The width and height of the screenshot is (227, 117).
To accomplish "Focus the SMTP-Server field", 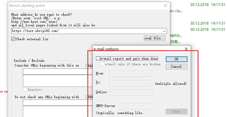I will tap(135, 106).
